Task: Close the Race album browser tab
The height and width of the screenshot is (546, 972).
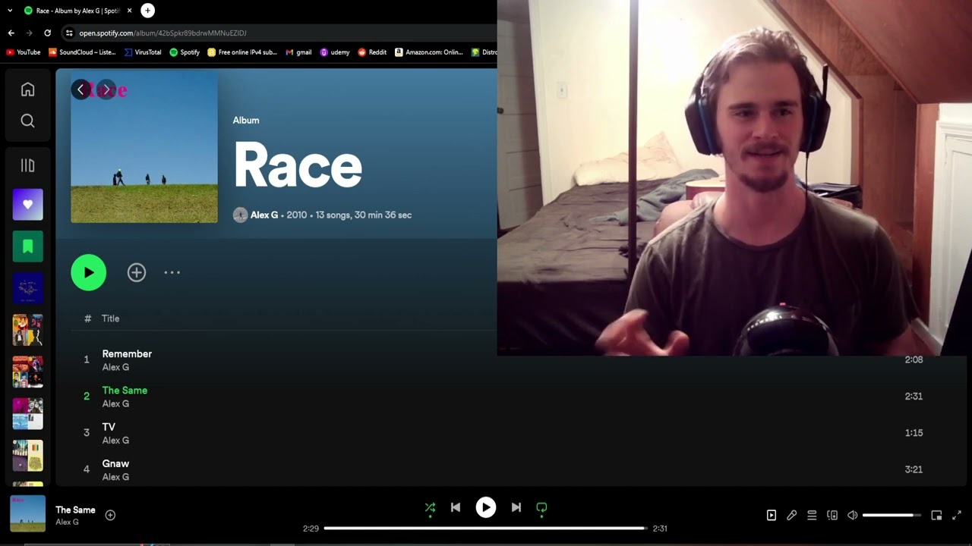Action: pos(129,11)
